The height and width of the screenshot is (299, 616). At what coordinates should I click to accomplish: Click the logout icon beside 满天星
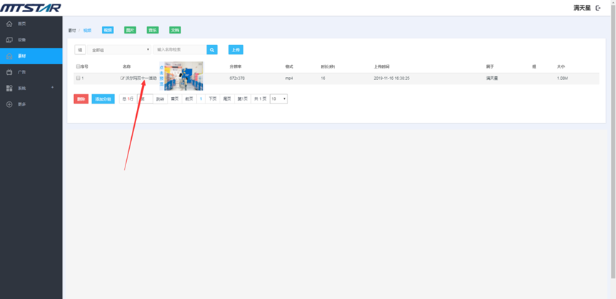[x=598, y=8]
